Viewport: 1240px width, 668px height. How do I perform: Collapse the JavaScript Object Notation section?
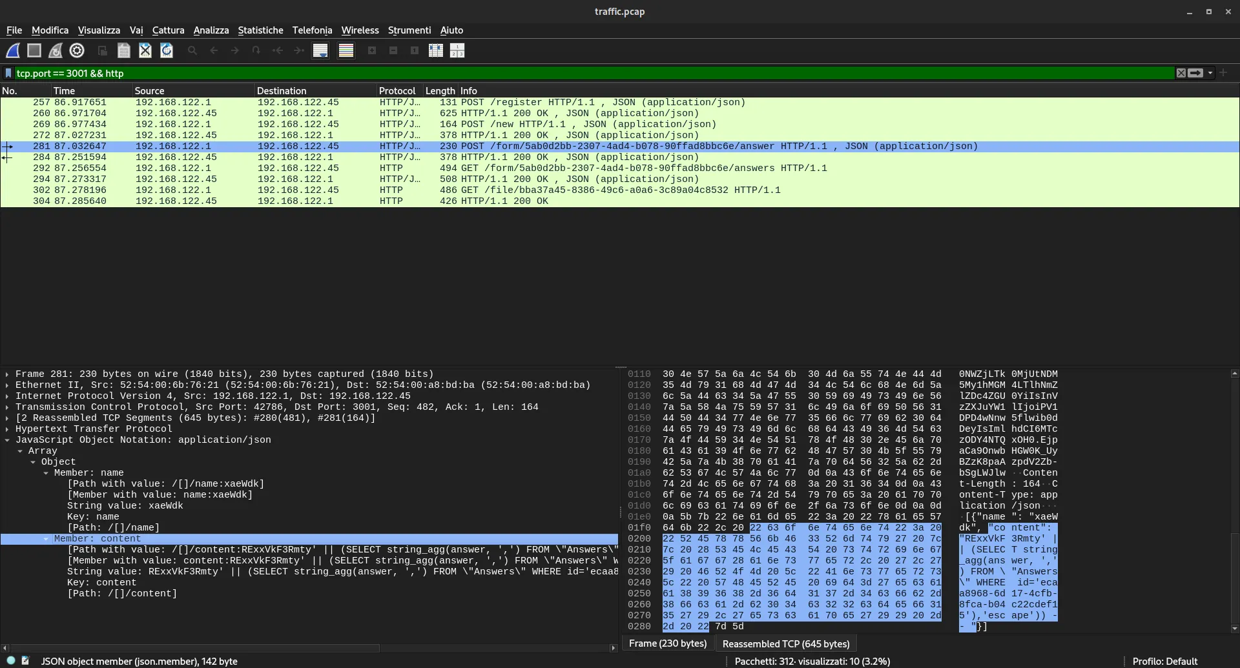click(x=6, y=440)
